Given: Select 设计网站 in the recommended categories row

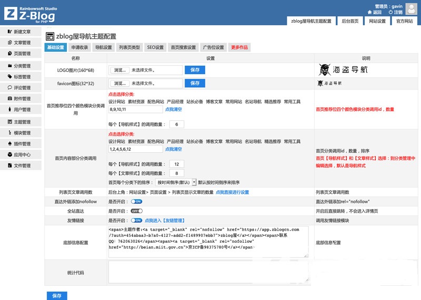Looking at the screenshot, I should pos(117,101).
